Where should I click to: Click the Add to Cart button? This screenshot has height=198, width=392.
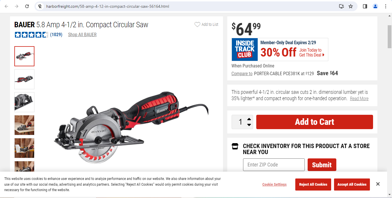[315, 122]
